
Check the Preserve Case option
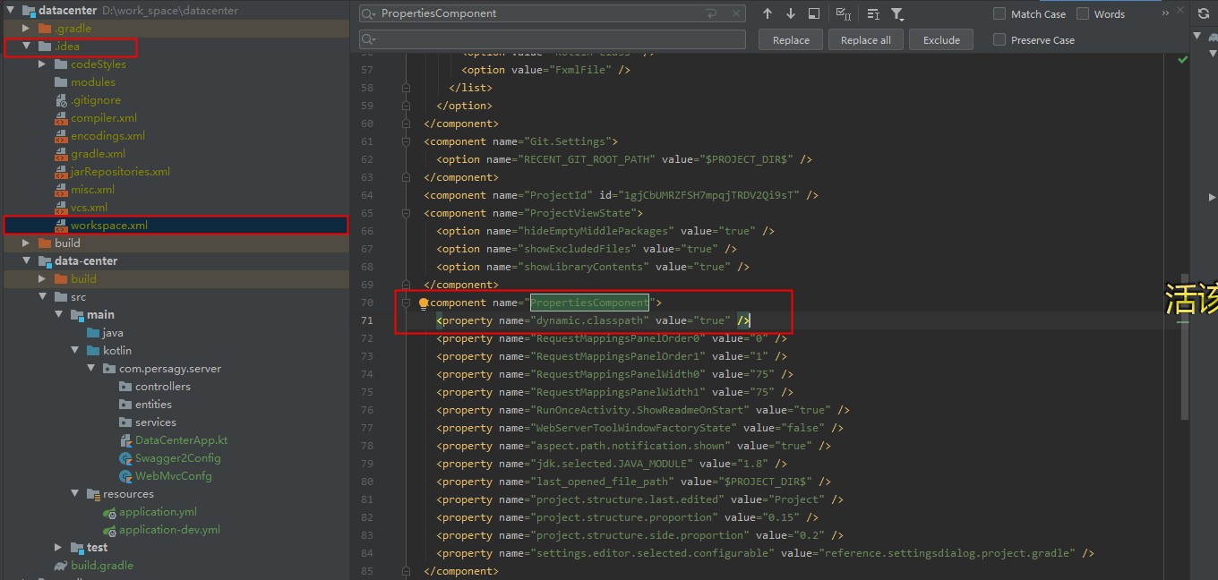[999, 40]
